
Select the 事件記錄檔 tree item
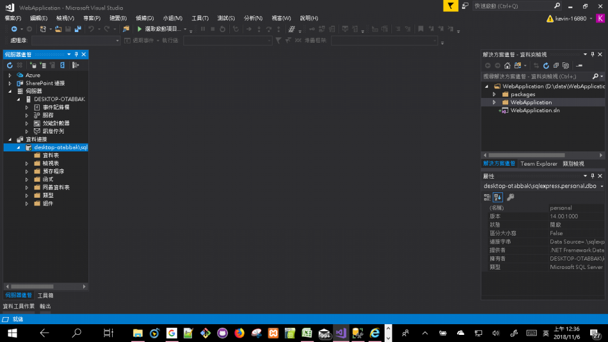[x=56, y=107]
